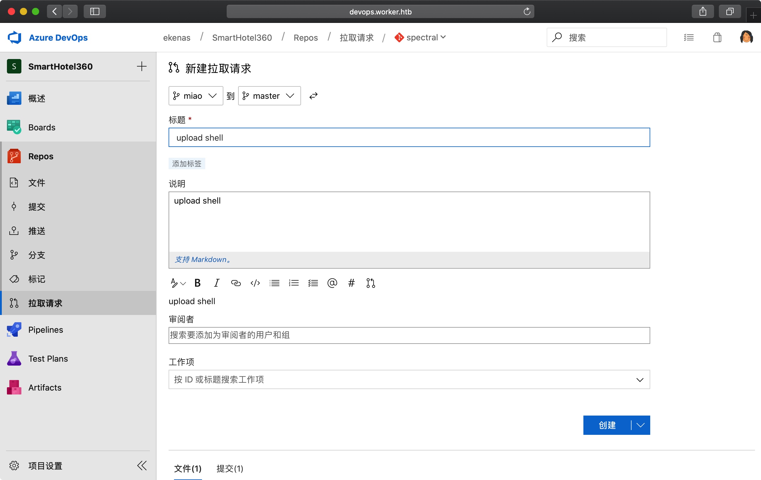Expand the create button options arrow

(x=641, y=425)
